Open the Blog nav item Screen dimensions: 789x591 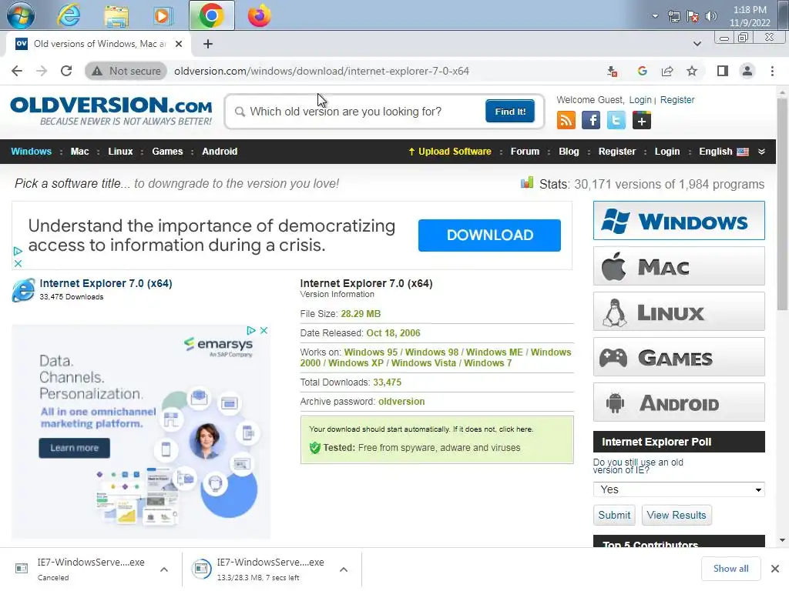569,152
